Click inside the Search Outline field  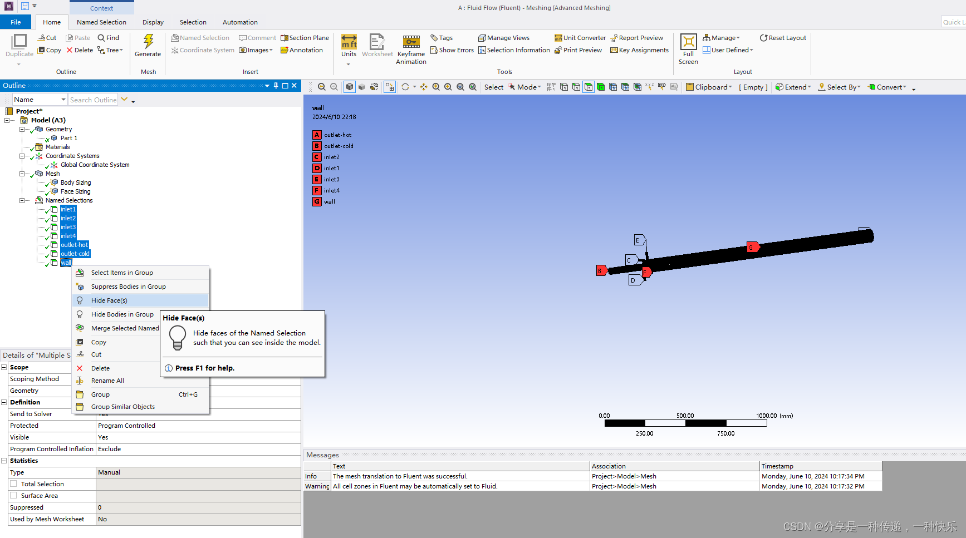click(93, 100)
